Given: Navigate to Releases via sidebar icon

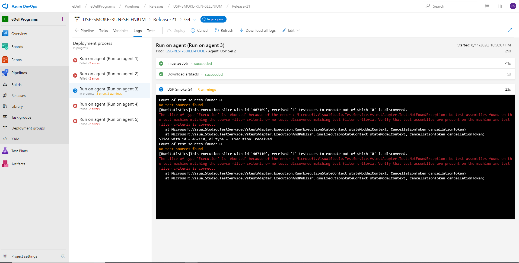Looking at the screenshot, I should 5,95.
